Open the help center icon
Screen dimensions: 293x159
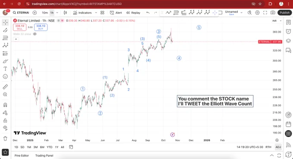coord(288,154)
